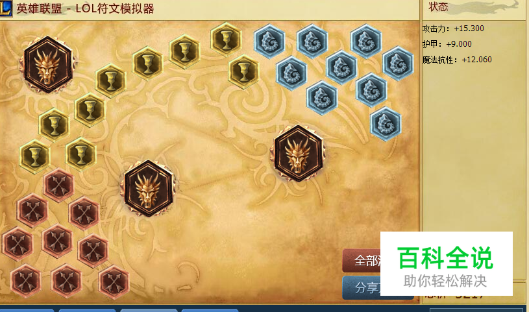
Task: Select the 状态 status panel header
Action: [x=438, y=6]
